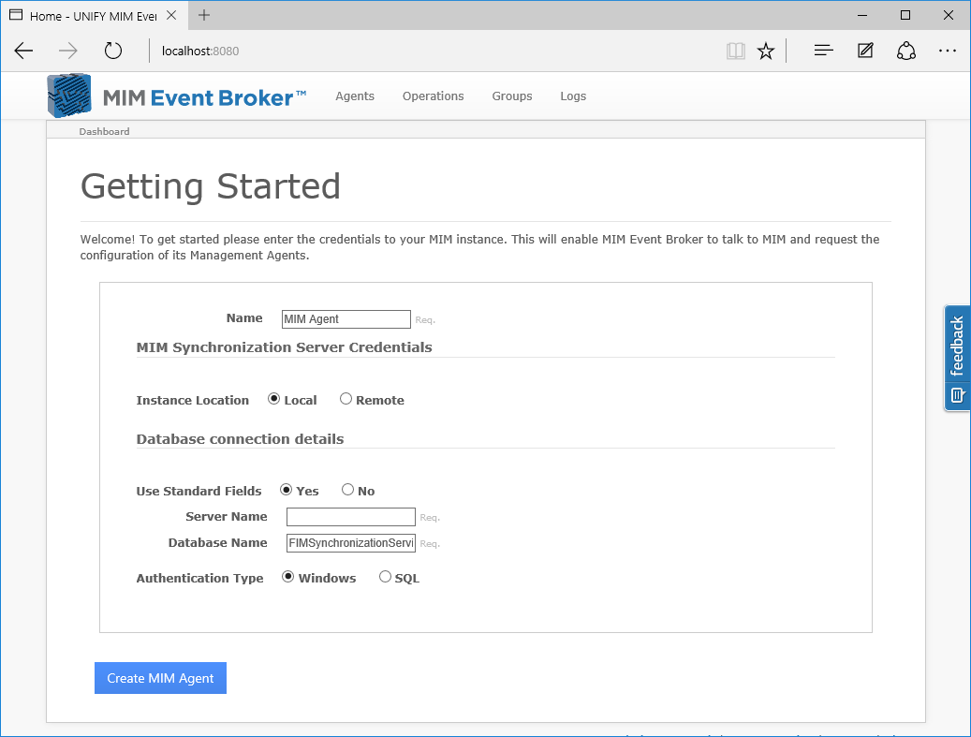Minimize the browser window
Viewport: 971px width, 737px height.
coord(862,16)
